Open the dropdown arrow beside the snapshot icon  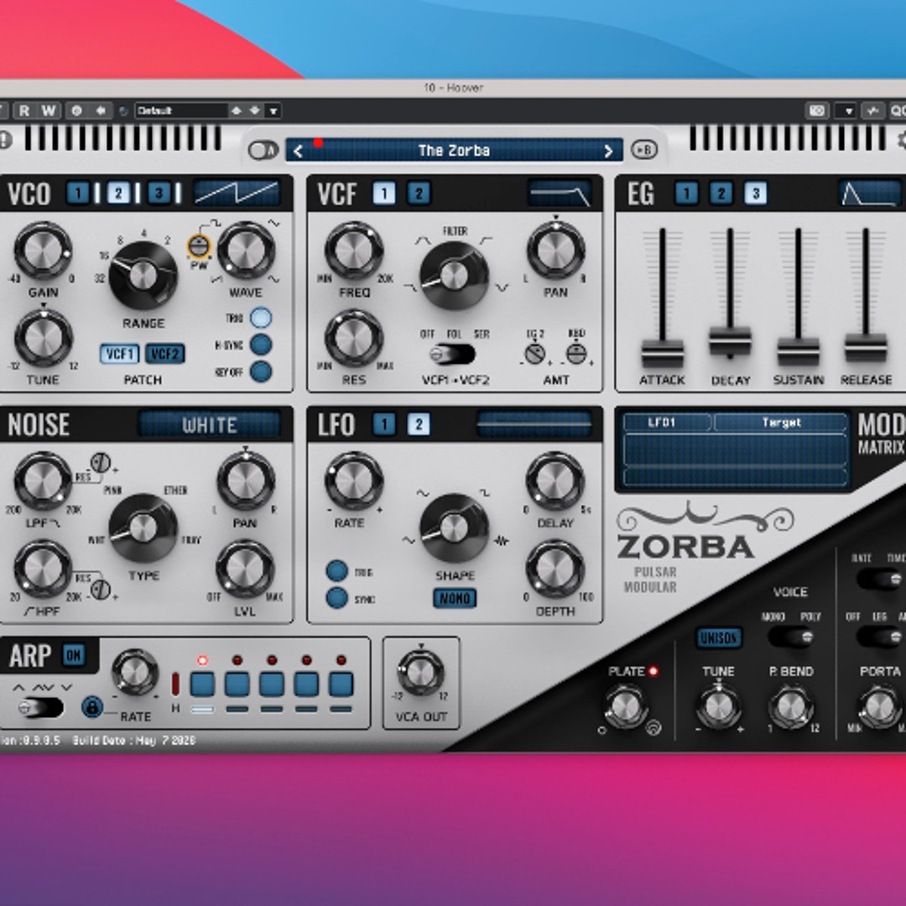(x=847, y=111)
